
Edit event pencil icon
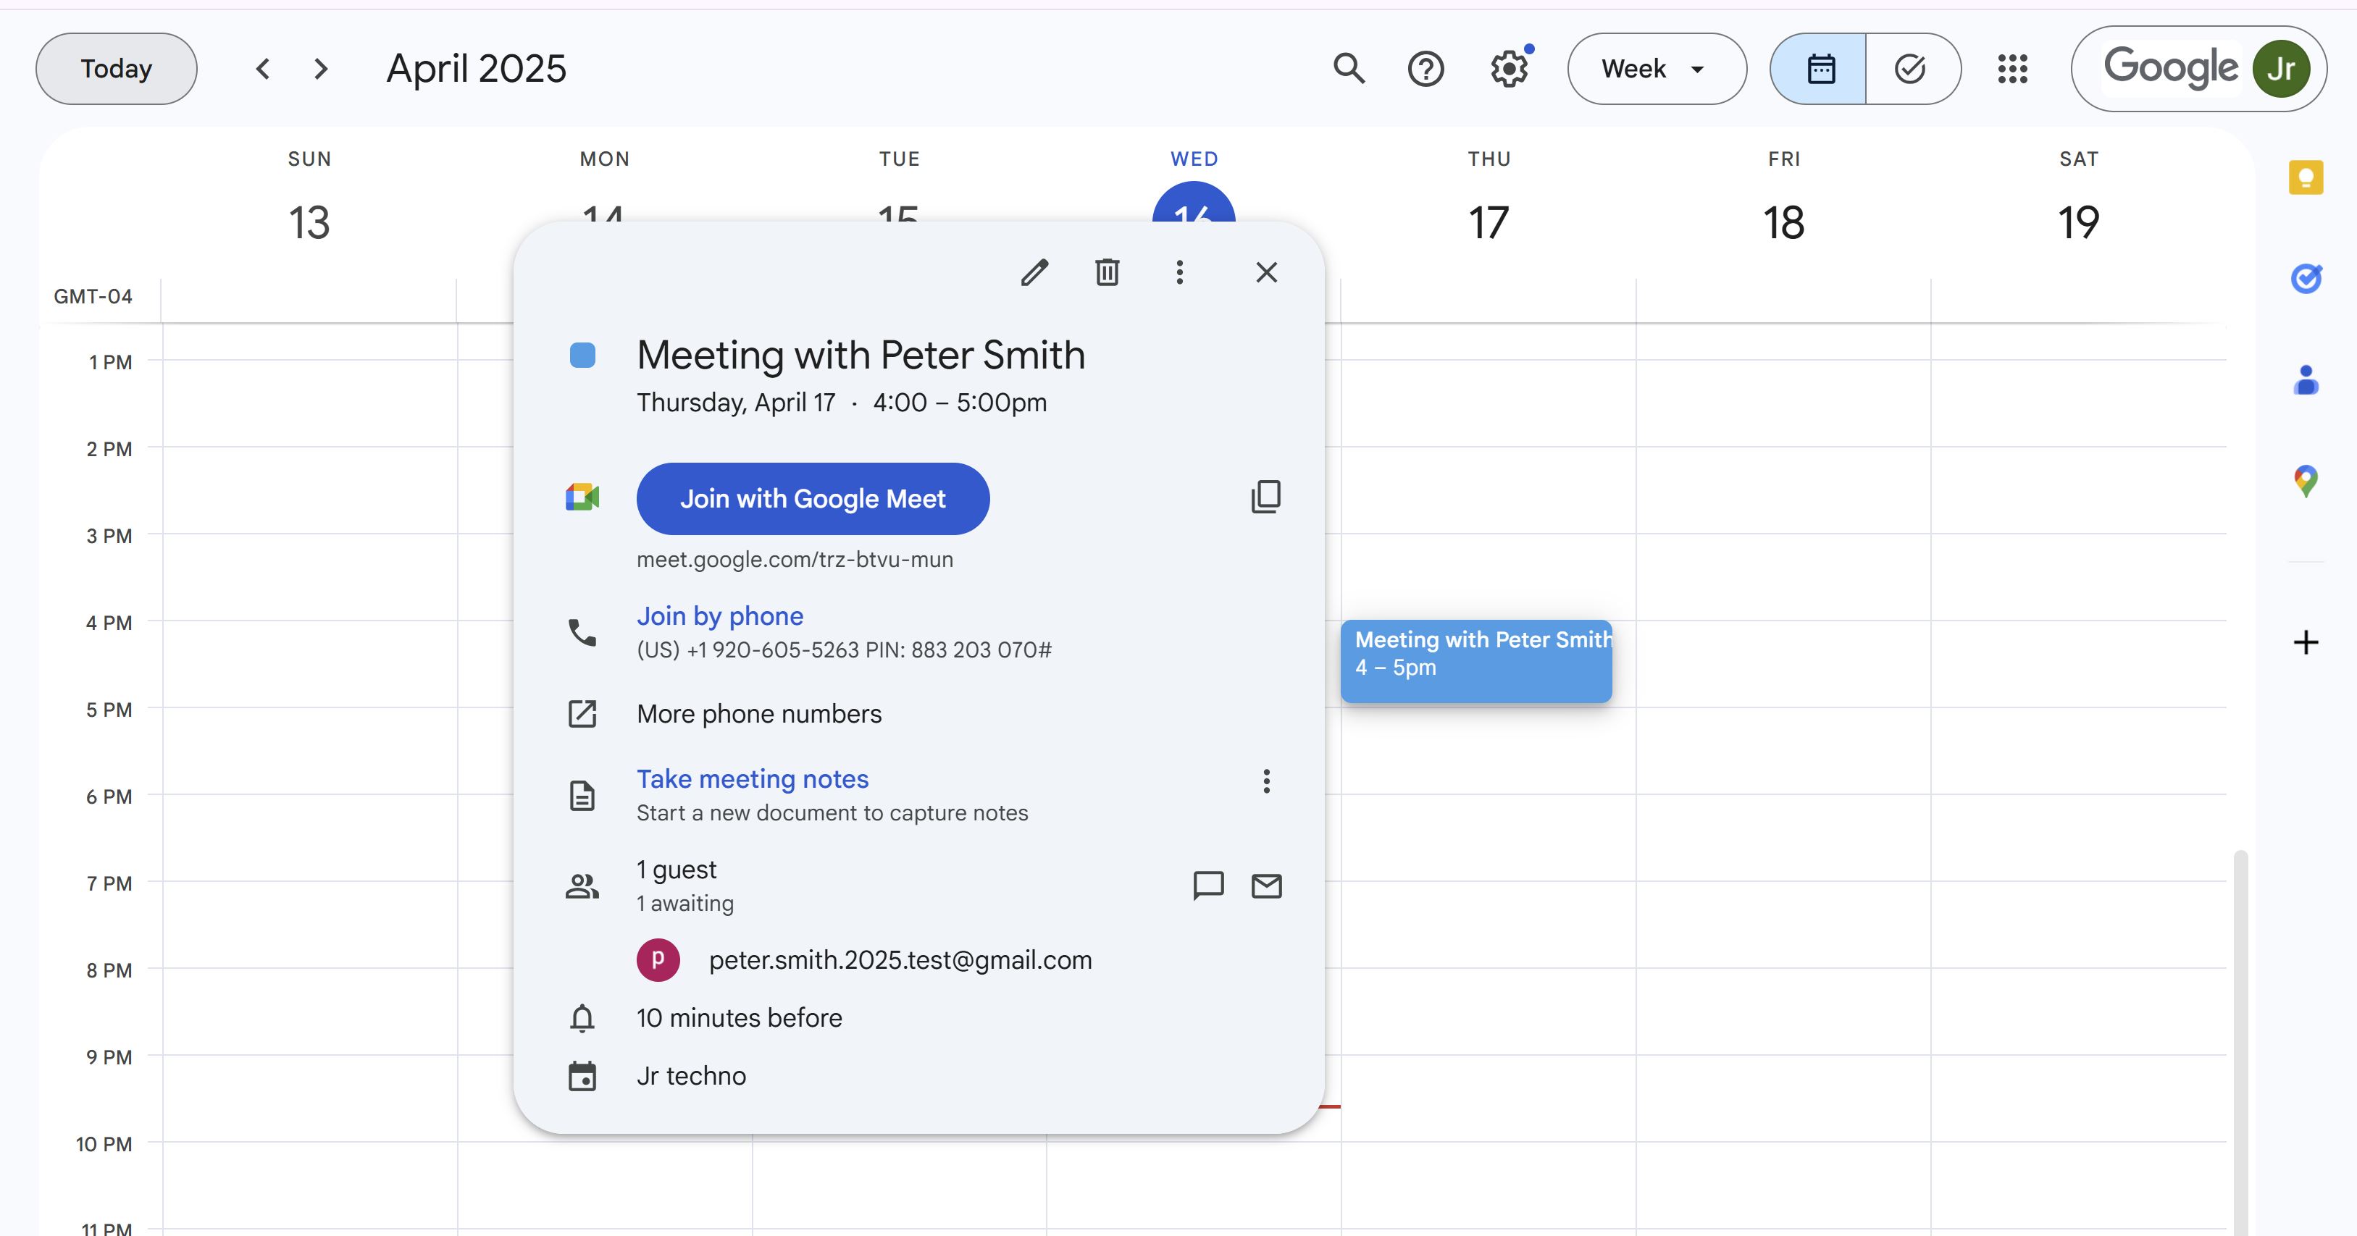1034,272
